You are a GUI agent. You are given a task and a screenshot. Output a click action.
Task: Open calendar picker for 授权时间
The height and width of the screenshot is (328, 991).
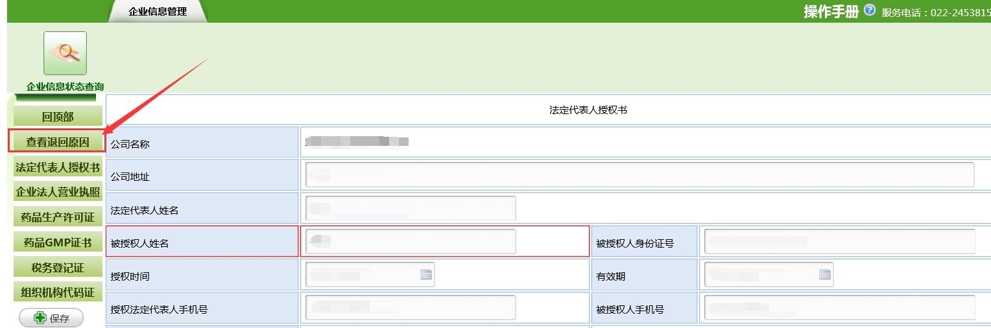426,275
